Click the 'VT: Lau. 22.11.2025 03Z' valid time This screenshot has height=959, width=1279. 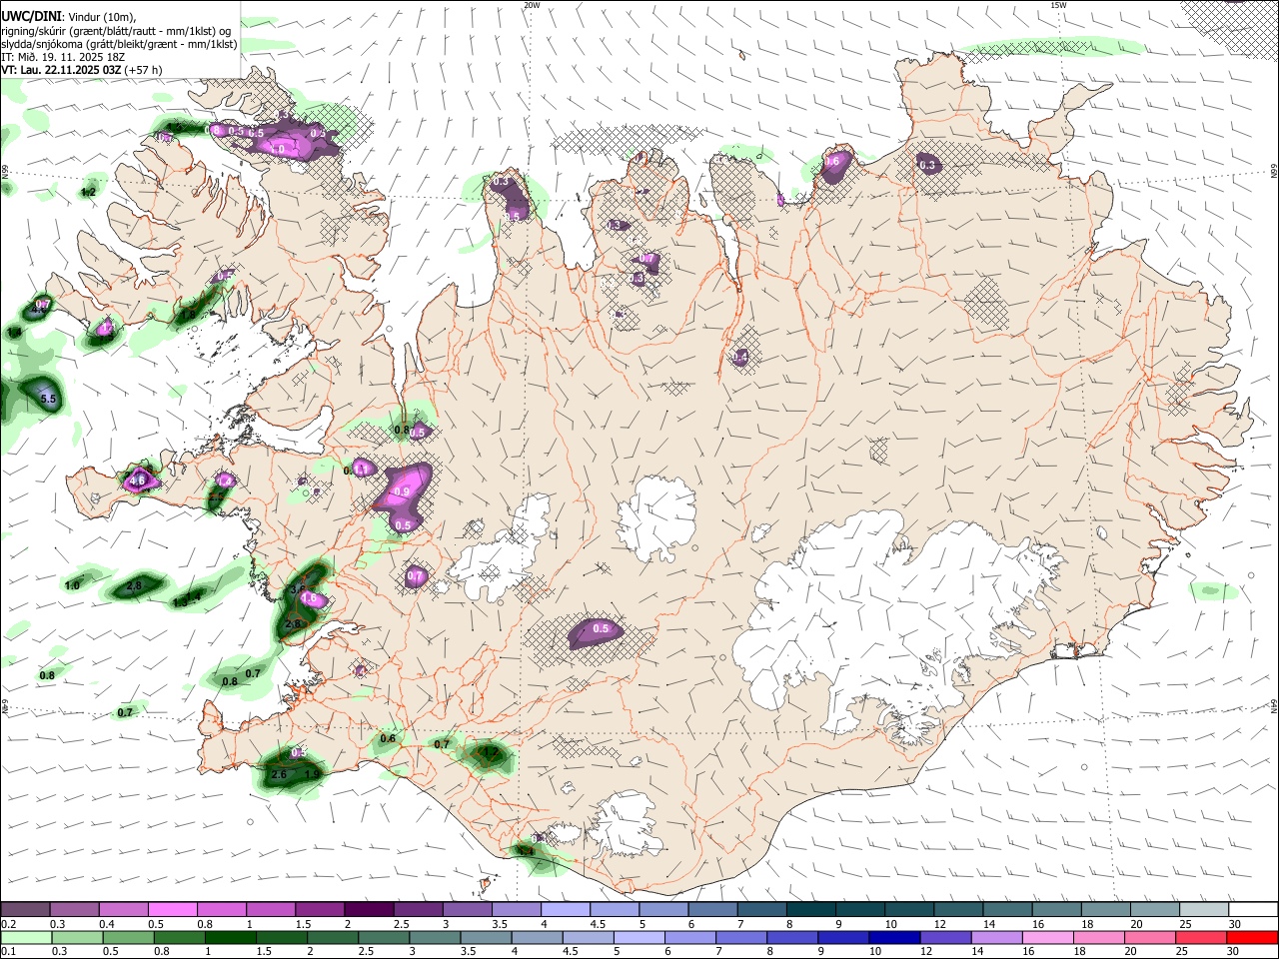click(x=62, y=70)
